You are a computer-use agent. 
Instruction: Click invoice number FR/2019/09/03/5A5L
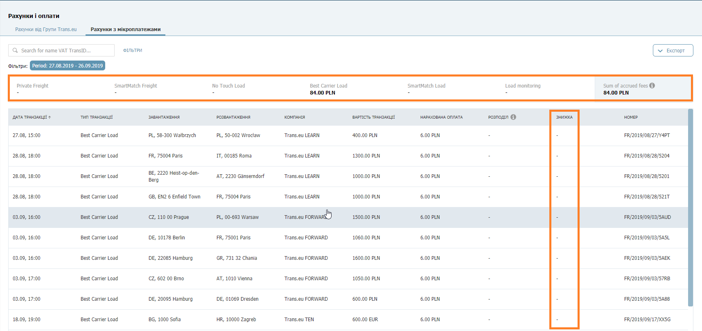point(647,238)
